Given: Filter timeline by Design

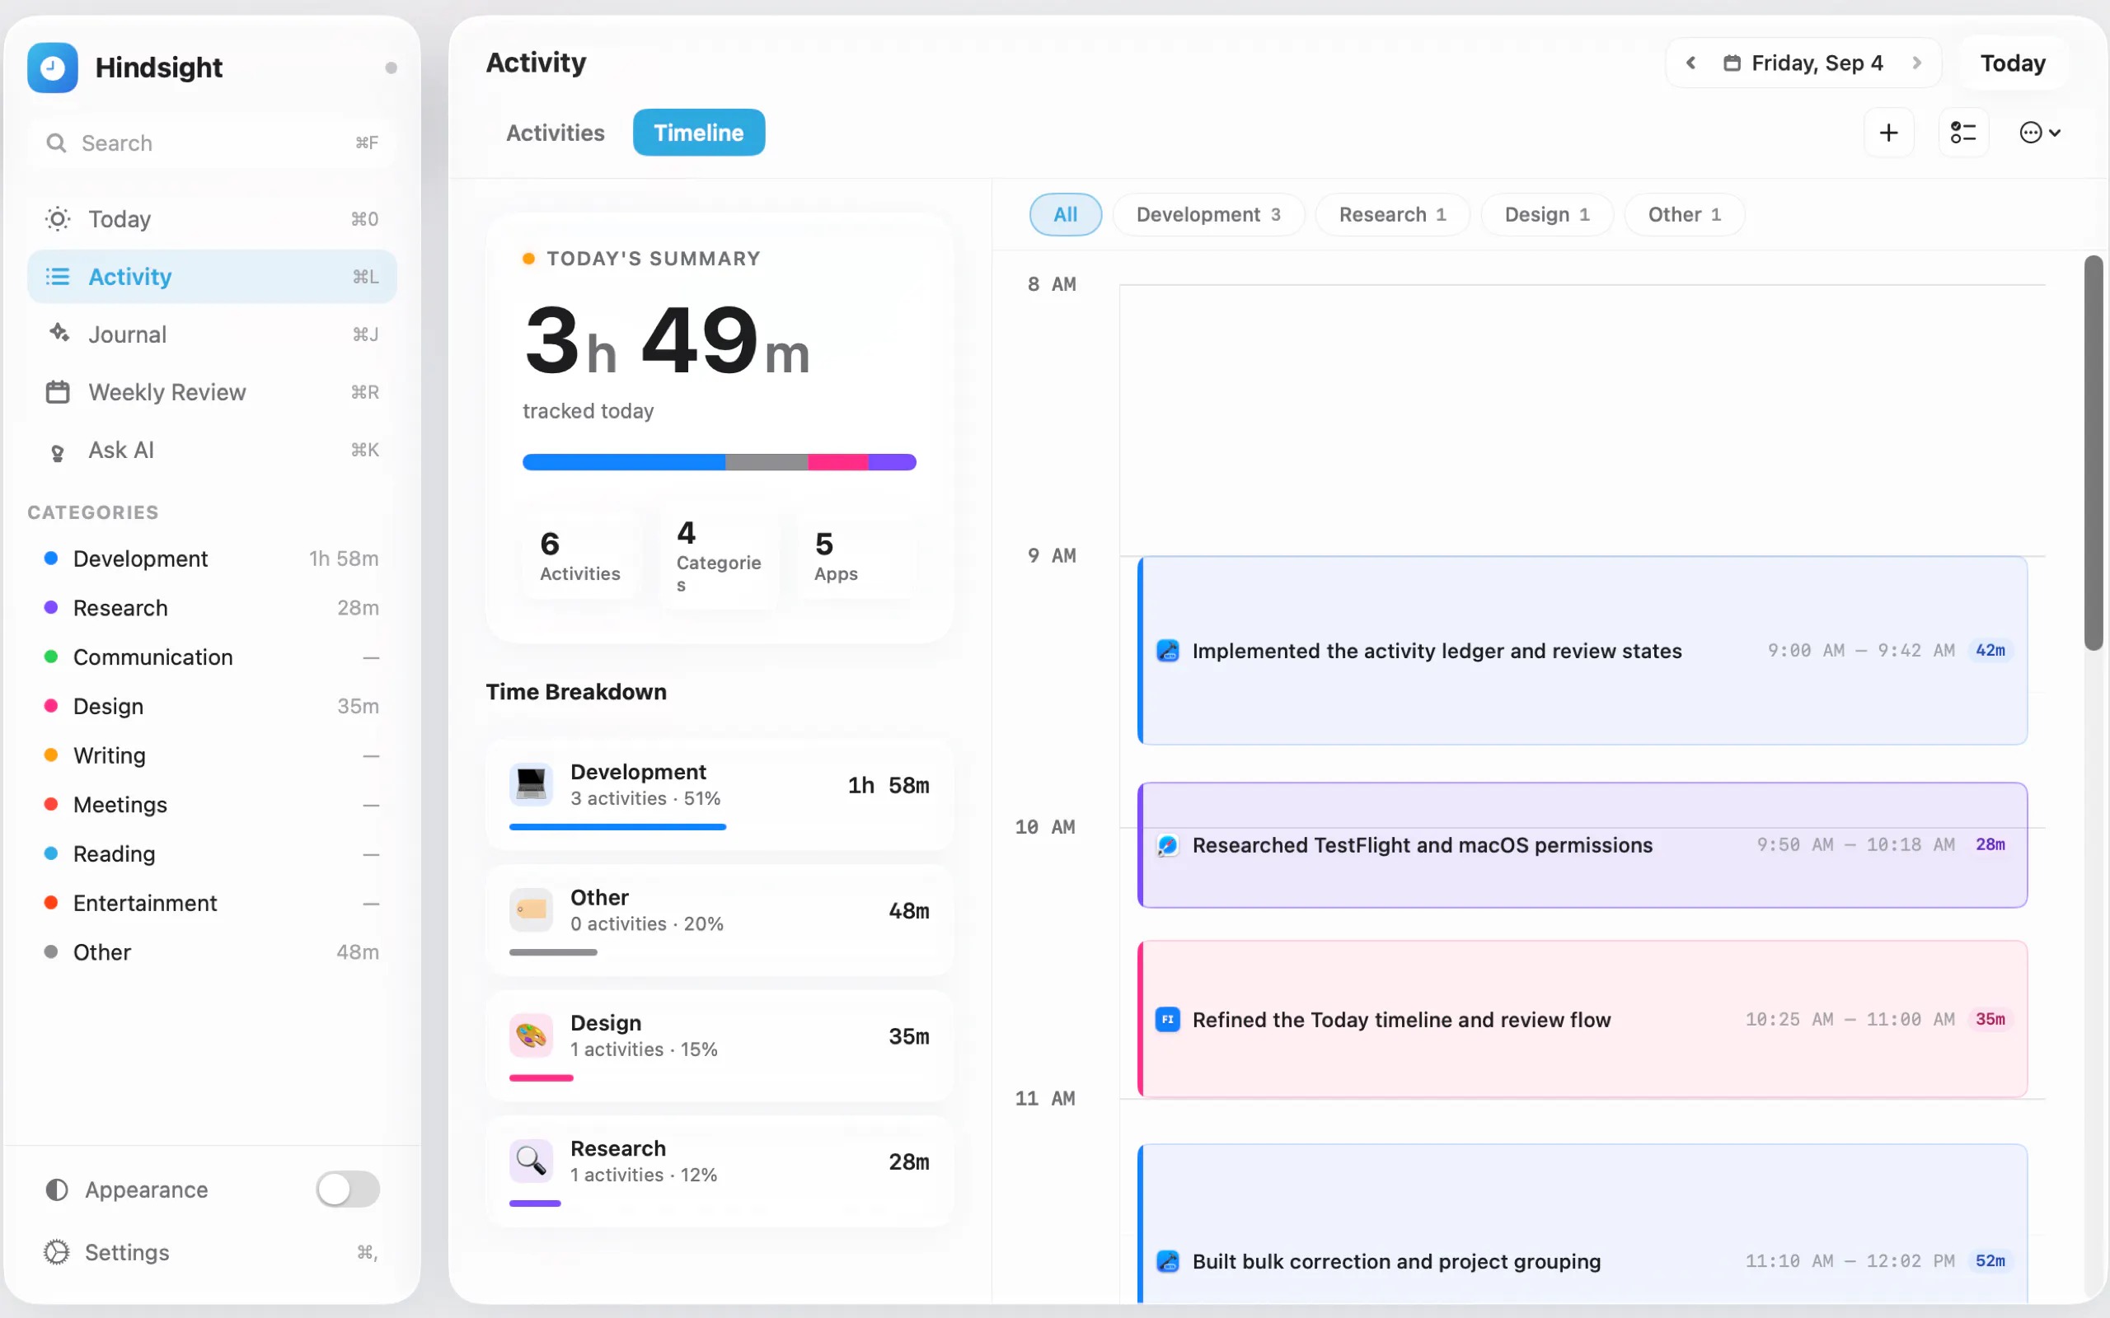Looking at the screenshot, I should tap(1547, 214).
